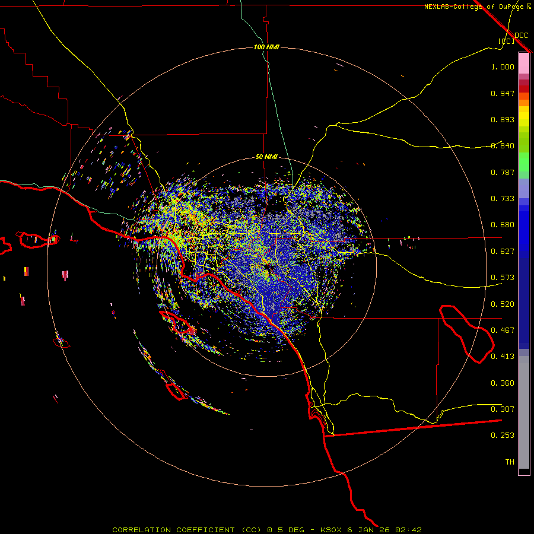The height and width of the screenshot is (534, 534).
Task: Pick the pink segment of the color bar
Action: point(524,63)
